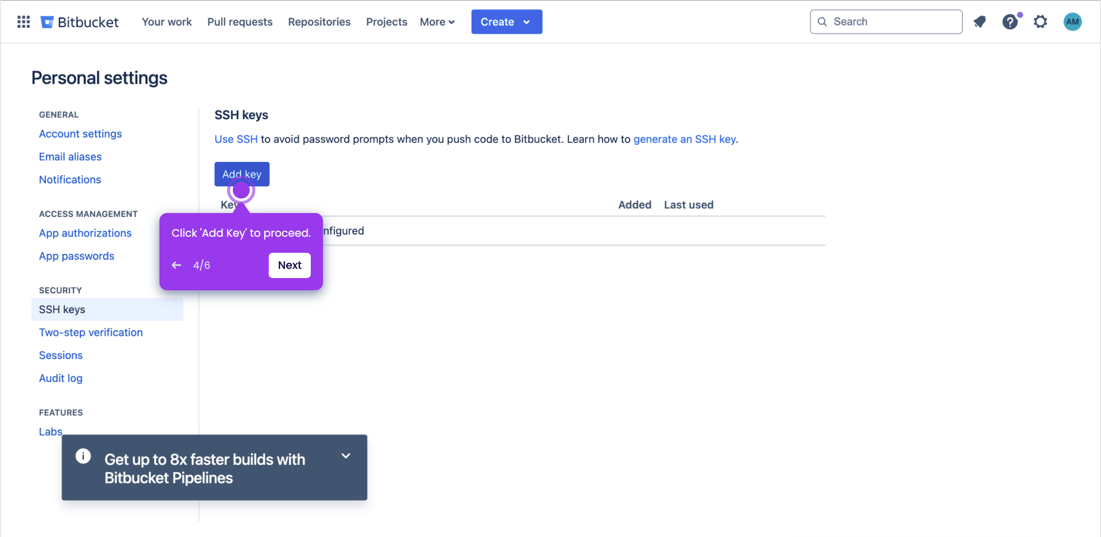Go to Pull requests in the top bar
The height and width of the screenshot is (537, 1101).
tap(239, 22)
